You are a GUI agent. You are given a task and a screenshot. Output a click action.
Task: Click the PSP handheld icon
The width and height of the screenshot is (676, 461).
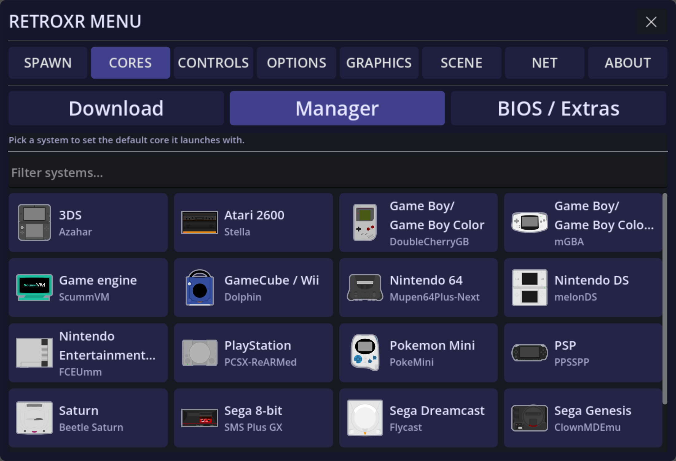530,353
